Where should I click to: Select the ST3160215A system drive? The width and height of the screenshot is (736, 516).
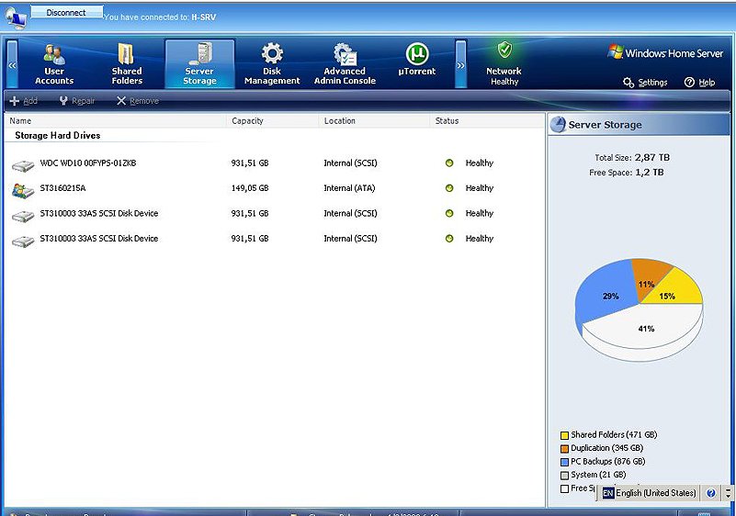(x=62, y=188)
